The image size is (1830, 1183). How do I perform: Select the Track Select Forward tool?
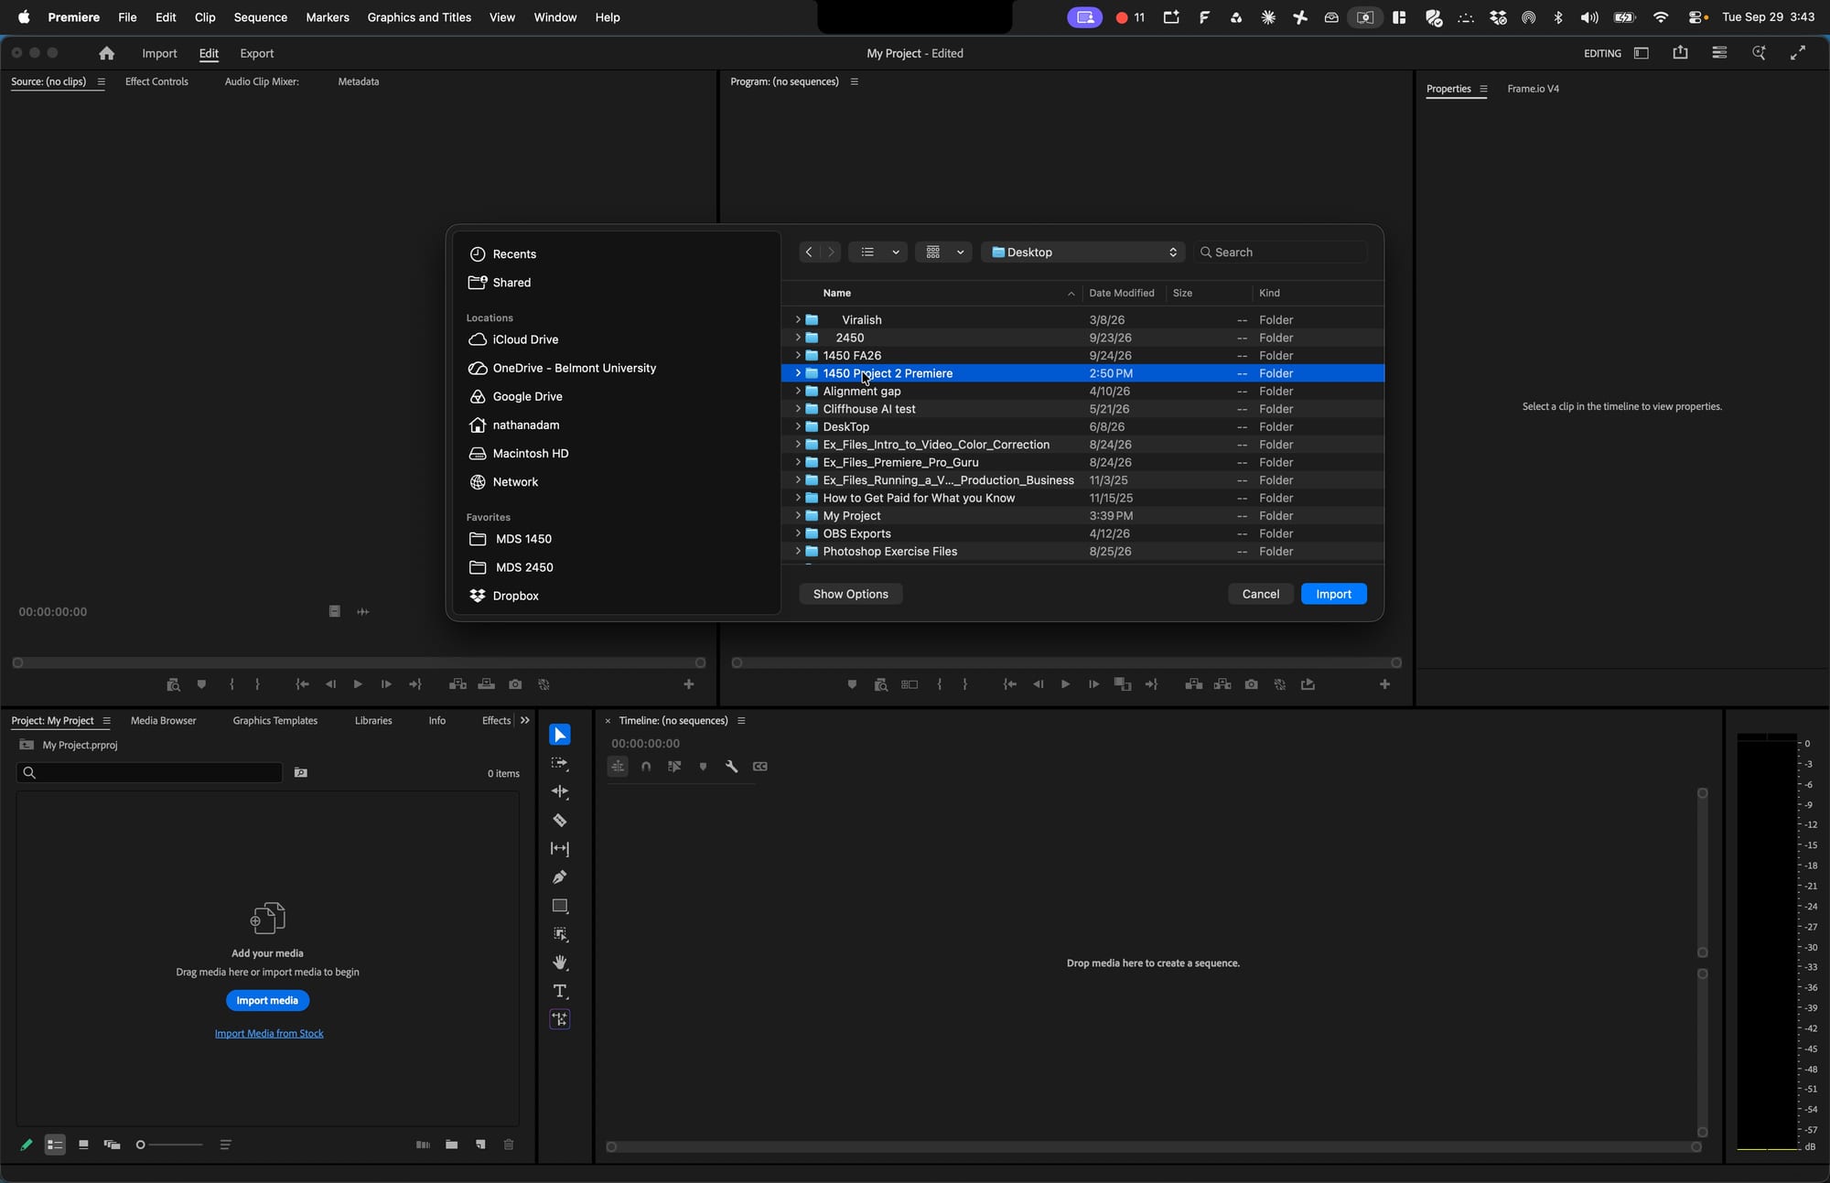(560, 763)
